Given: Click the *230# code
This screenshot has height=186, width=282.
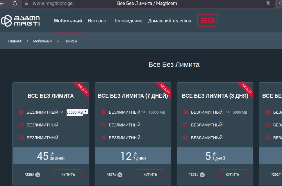Looking at the screenshot, I should point(29,174).
